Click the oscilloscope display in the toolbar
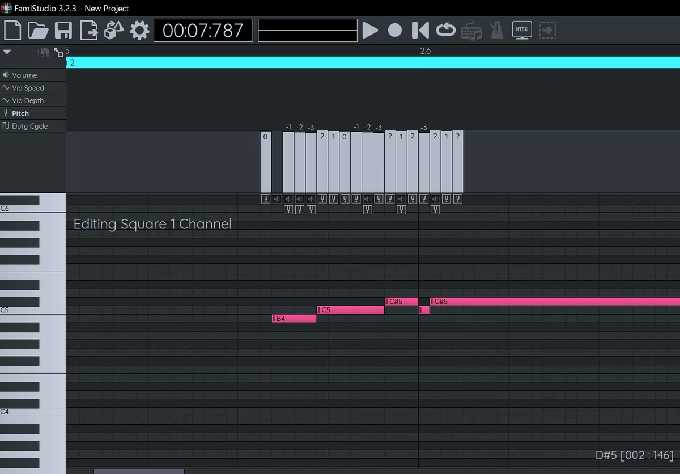The height and width of the screenshot is (474, 680). [x=308, y=30]
